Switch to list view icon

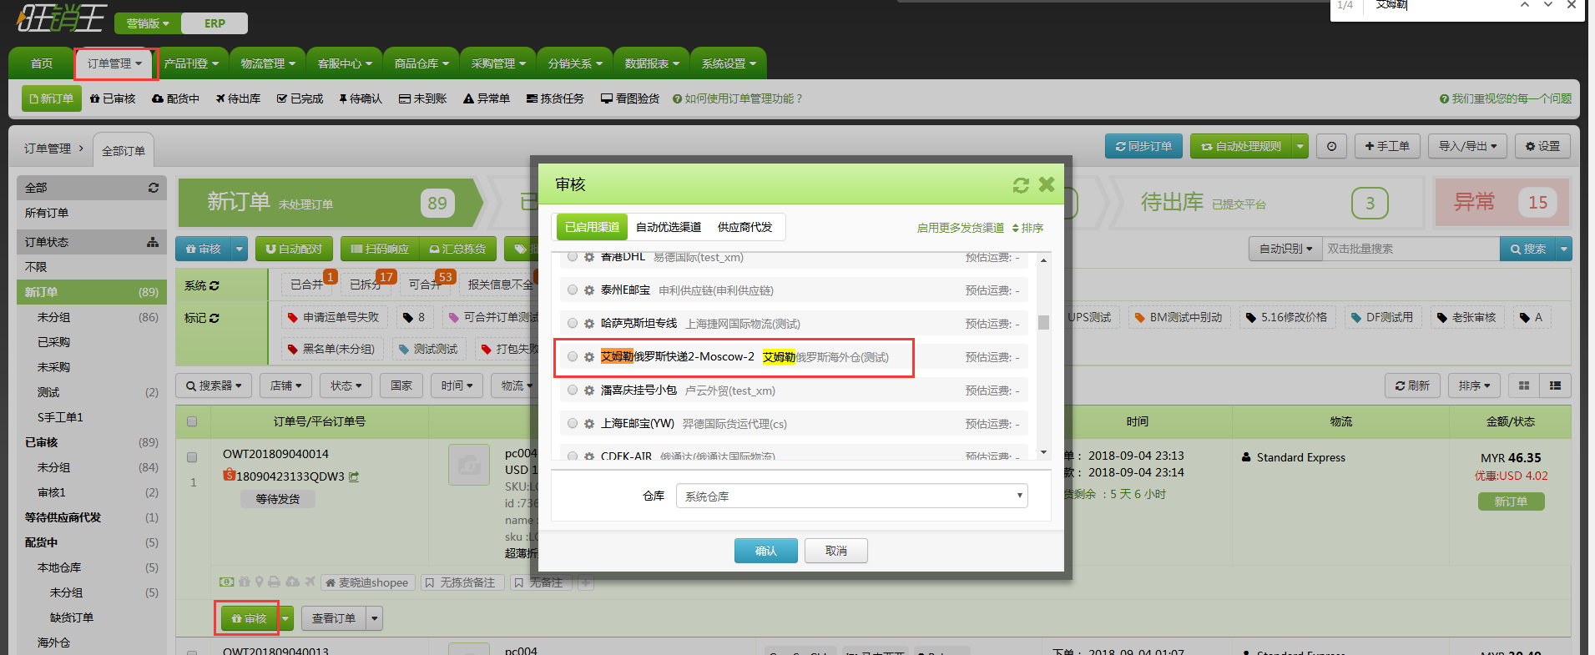pyautogui.click(x=1555, y=385)
